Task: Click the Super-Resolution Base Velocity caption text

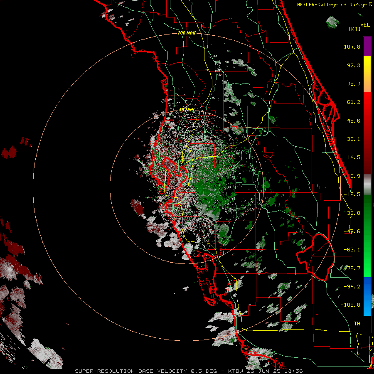Action: coord(189,371)
